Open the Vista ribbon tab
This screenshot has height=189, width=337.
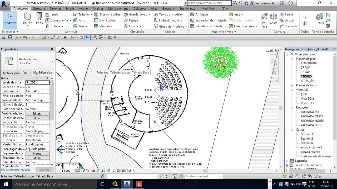pos(154,9)
